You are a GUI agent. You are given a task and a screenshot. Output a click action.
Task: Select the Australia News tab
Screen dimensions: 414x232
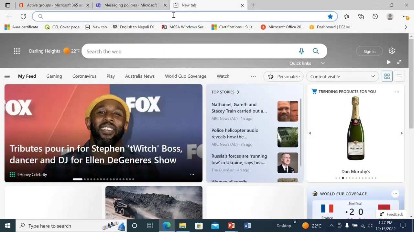(x=140, y=76)
